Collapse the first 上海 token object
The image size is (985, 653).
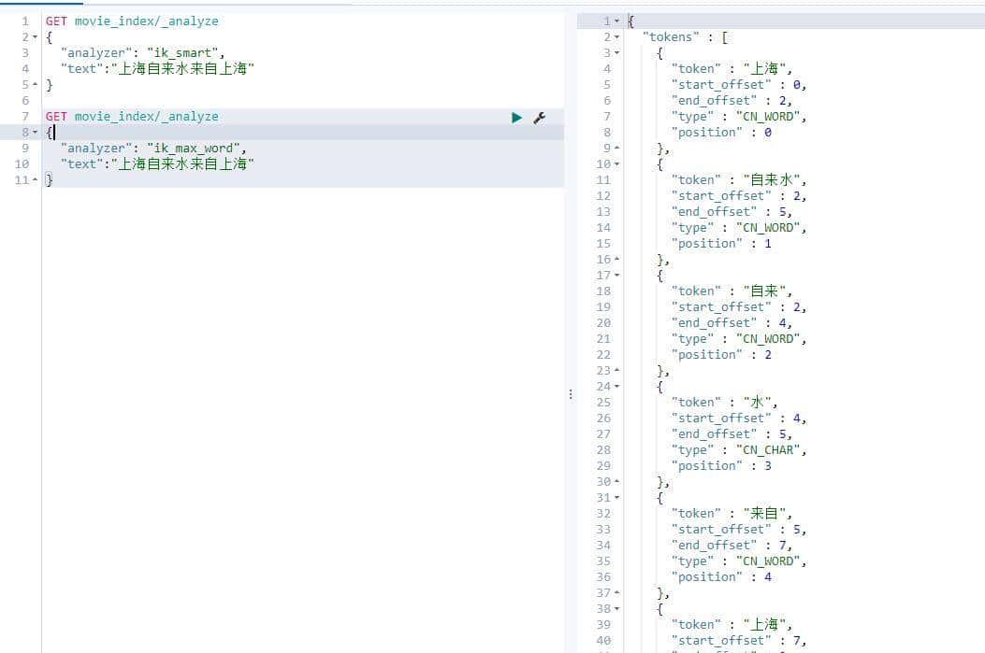click(x=617, y=52)
